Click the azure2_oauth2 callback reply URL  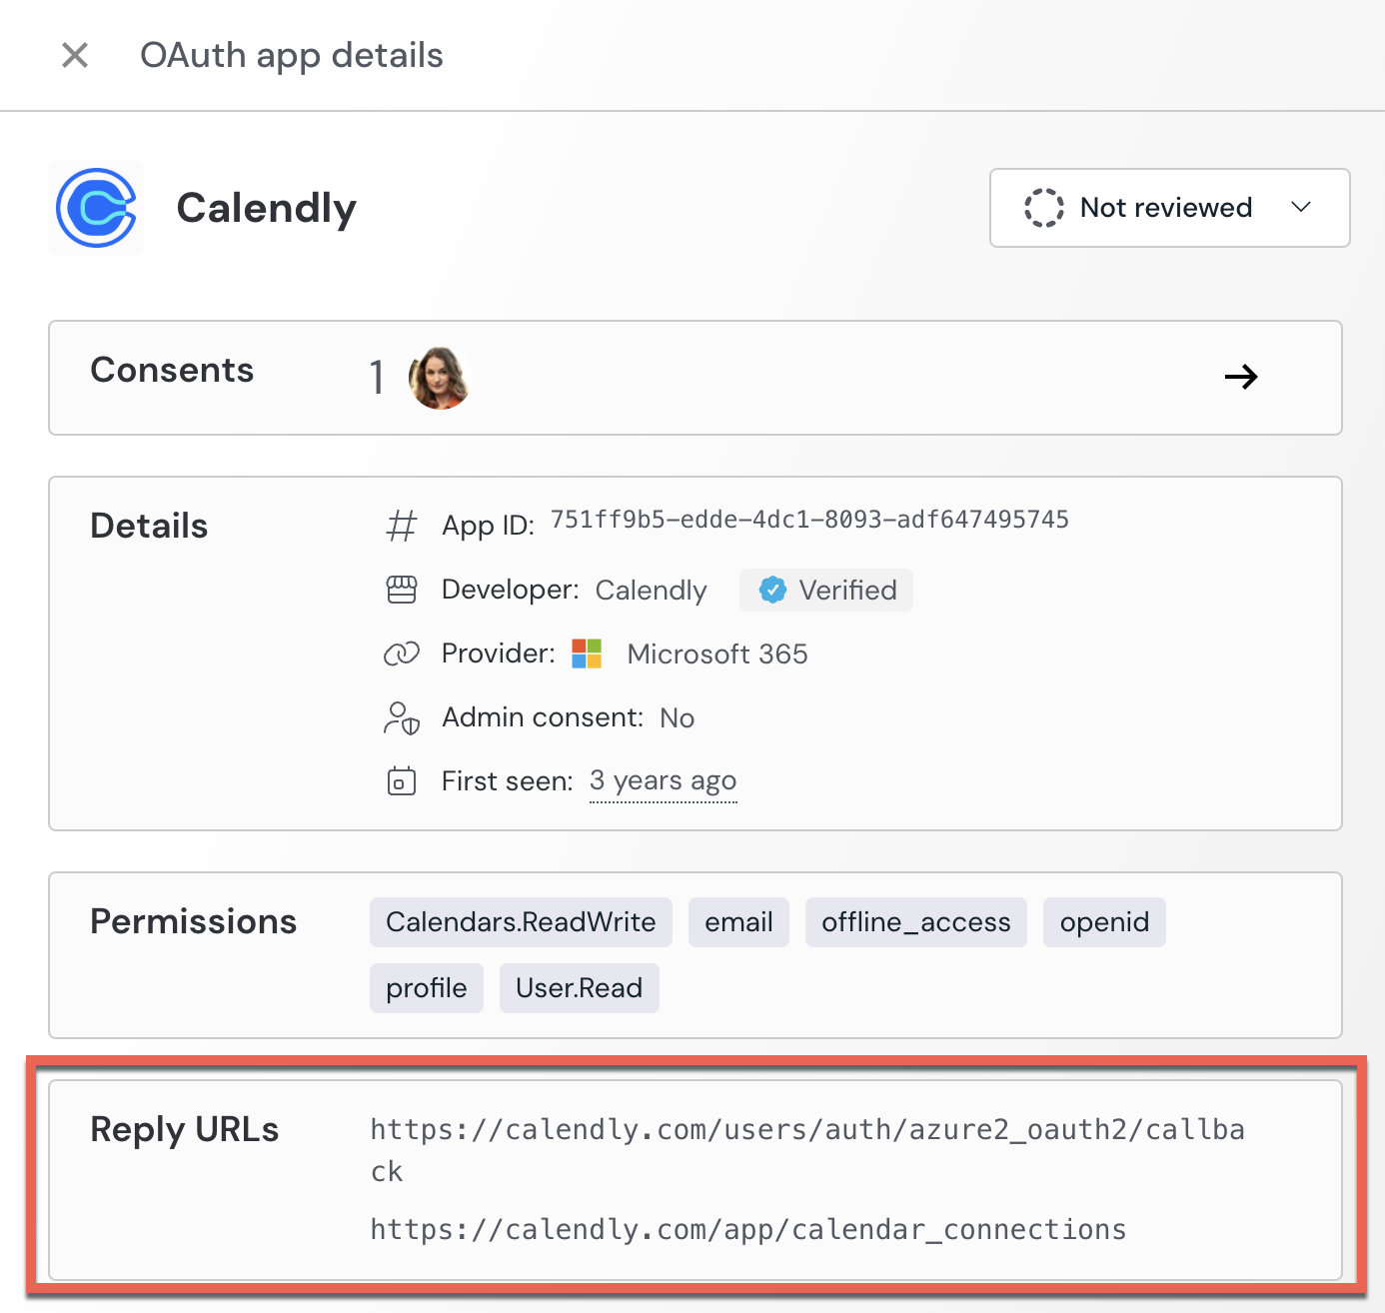click(807, 1150)
